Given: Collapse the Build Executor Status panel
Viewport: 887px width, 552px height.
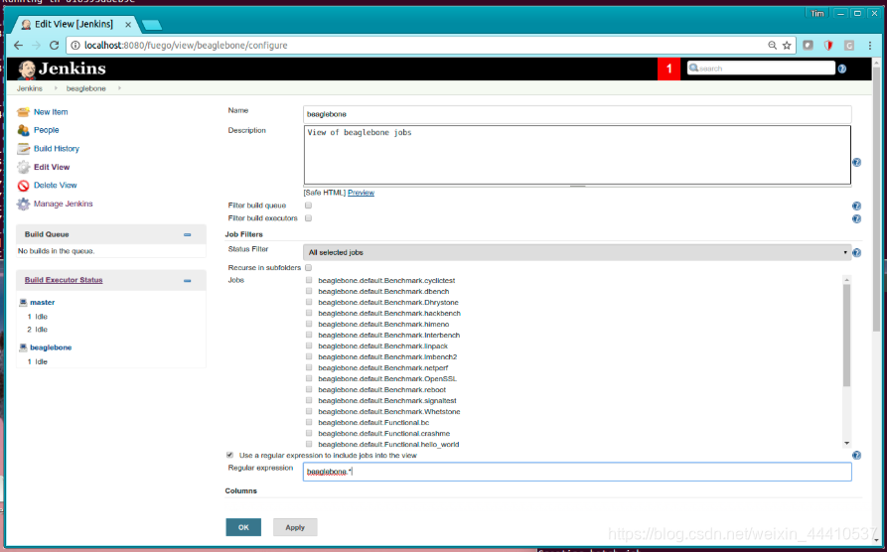Looking at the screenshot, I should [188, 281].
